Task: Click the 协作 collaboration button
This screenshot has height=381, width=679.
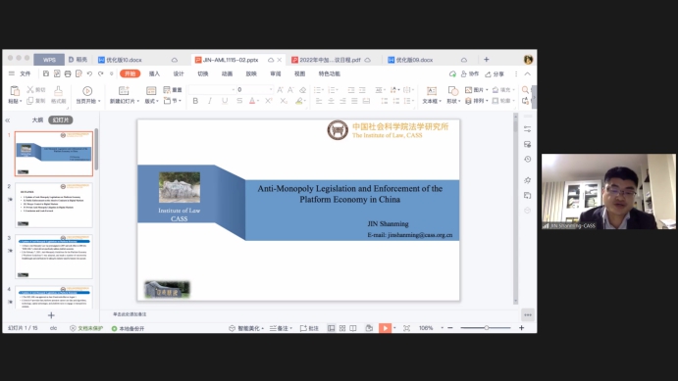Action: [470, 74]
